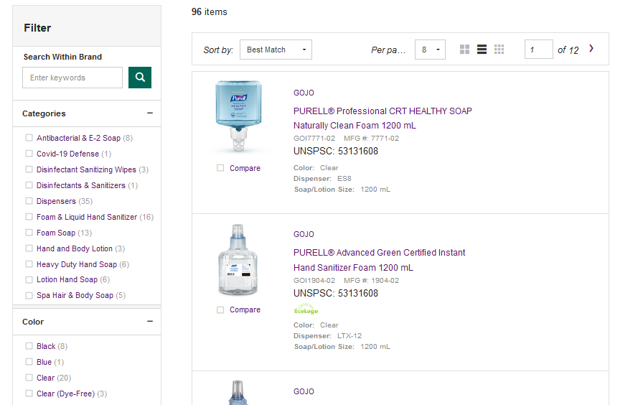Check Hand and Body Lotion filter
Image resolution: width=638 pixels, height=405 pixels.
tap(29, 248)
